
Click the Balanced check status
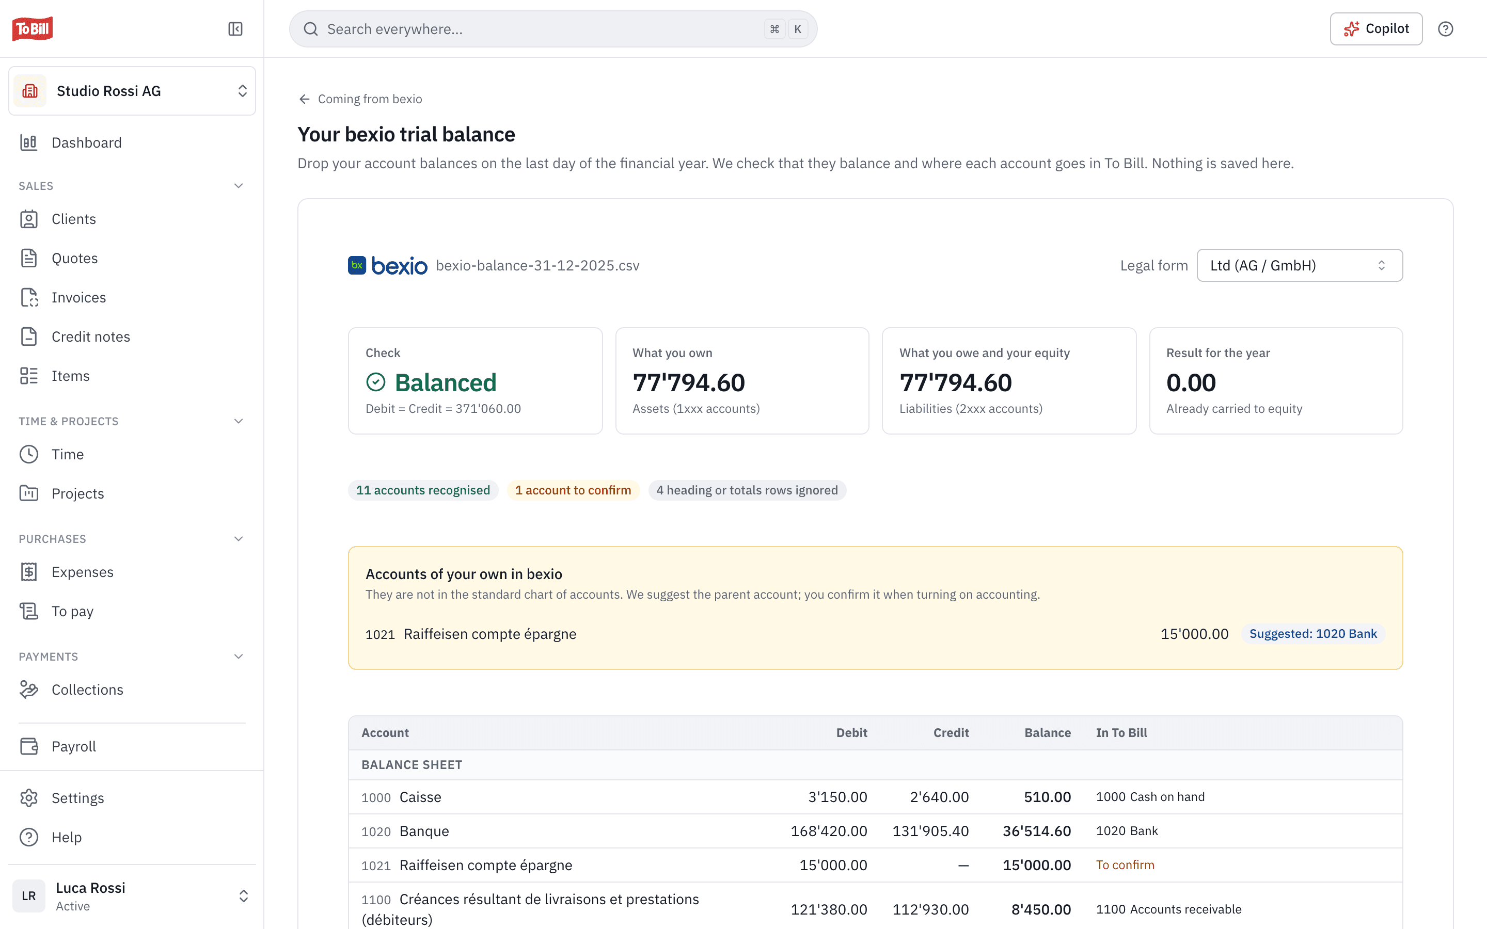click(x=431, y=383)
